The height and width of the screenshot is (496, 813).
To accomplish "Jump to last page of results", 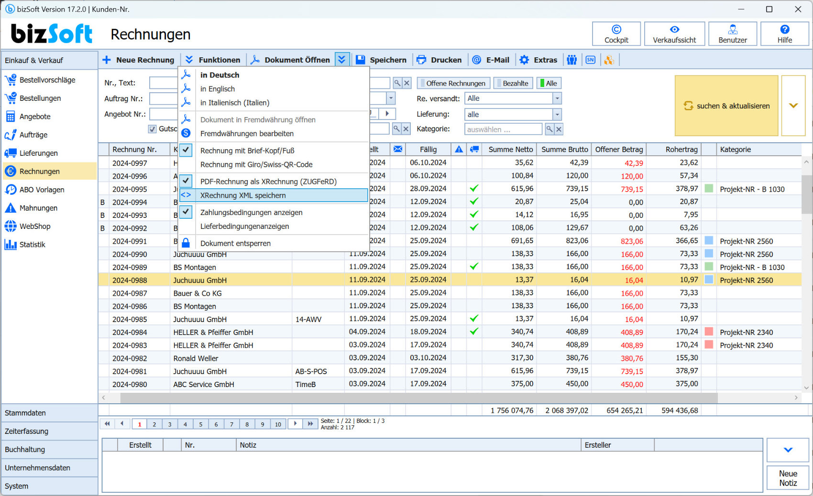I will click(311, 423).
